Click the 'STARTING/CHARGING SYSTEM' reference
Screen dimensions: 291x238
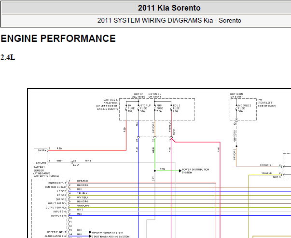tap(111, 237)
